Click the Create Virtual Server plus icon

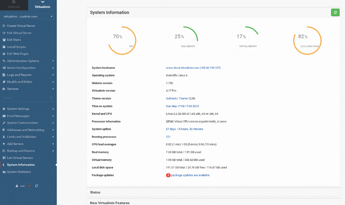pyautogui.click(x=4, y=26)
